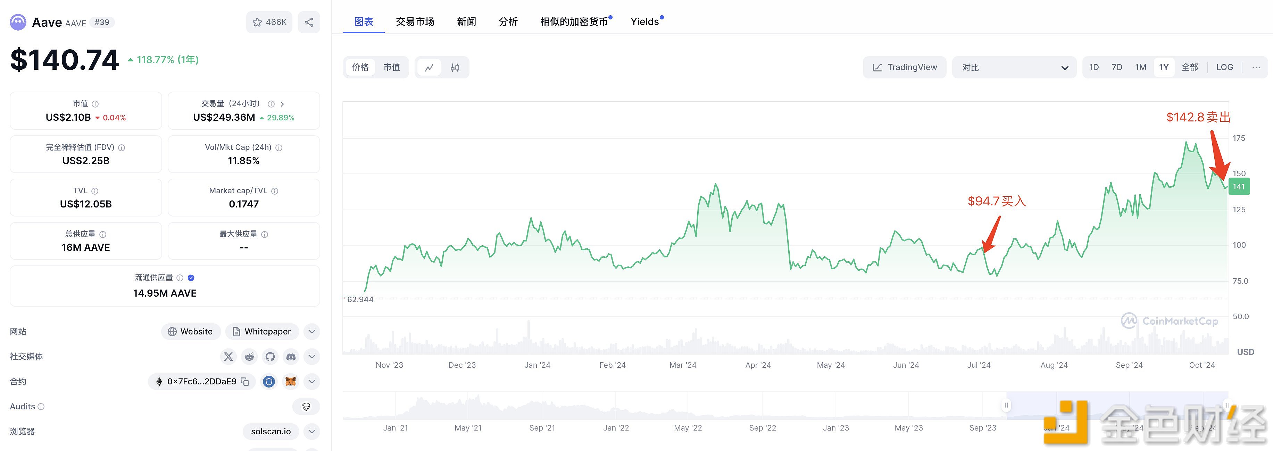
Task: Open the Audits shield button
Action: coord(306,407)
